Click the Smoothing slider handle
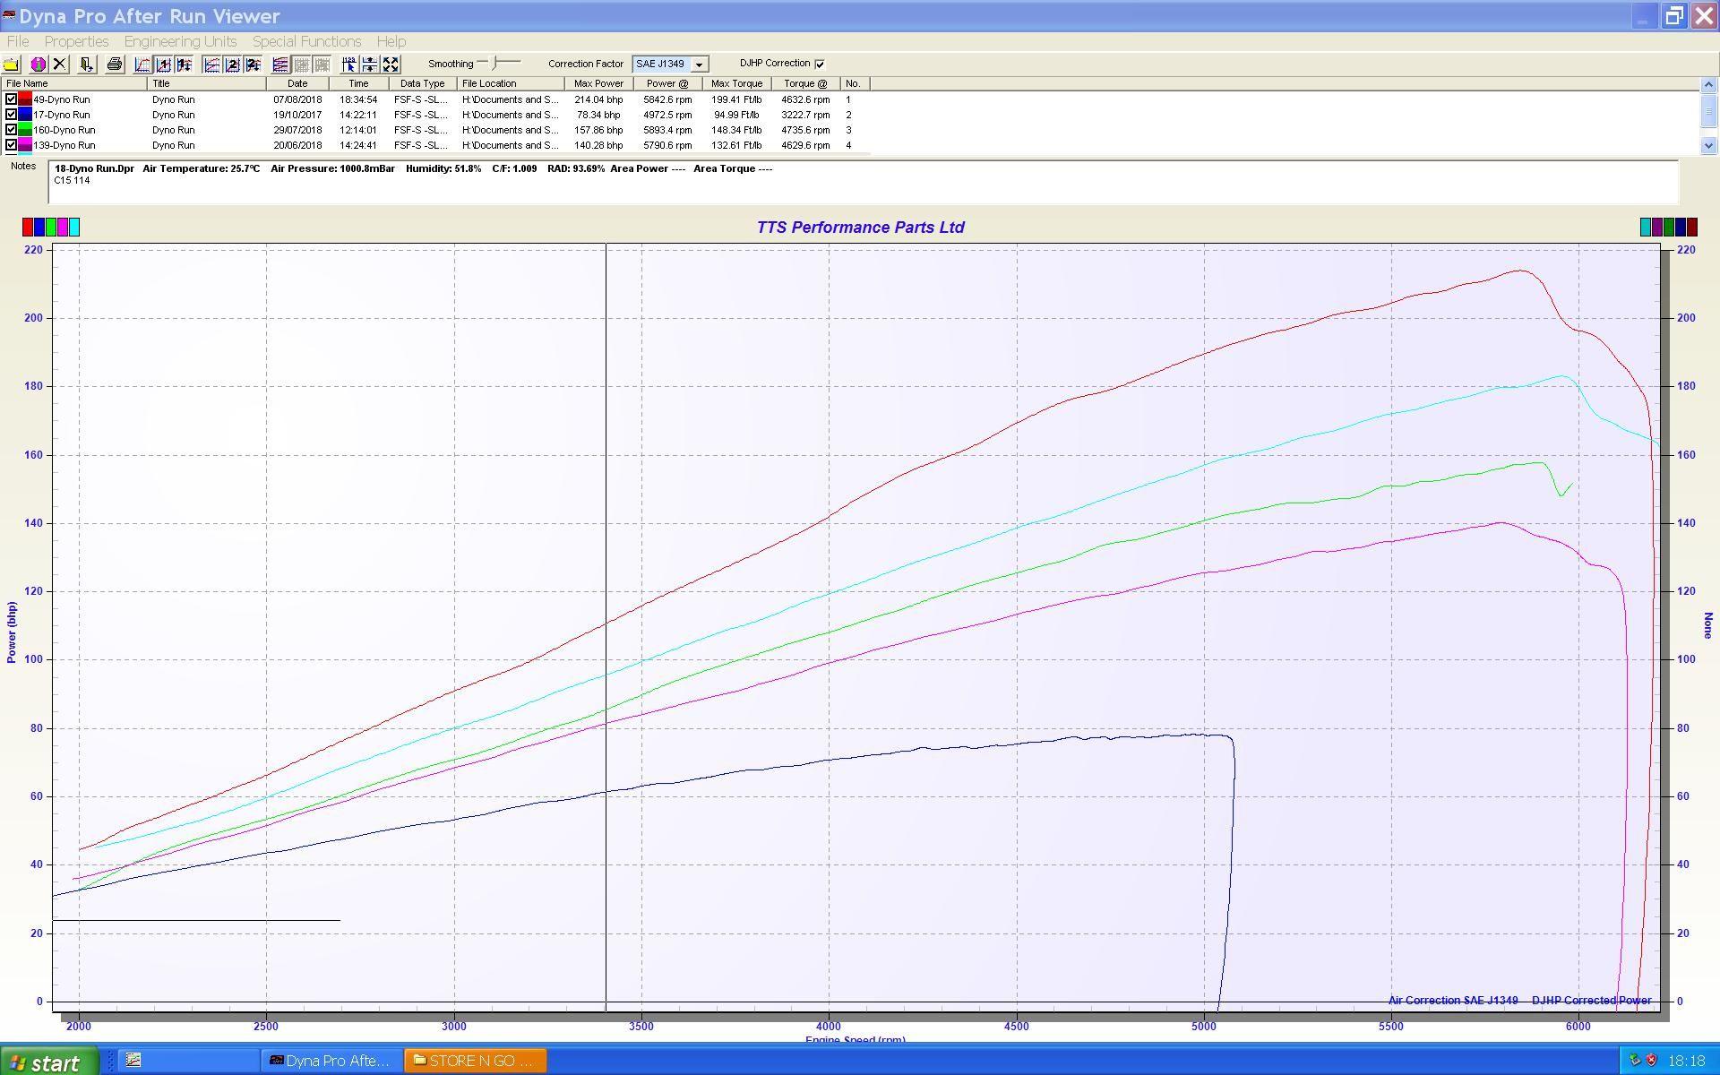1720x1075 pixels. point(495,63)
